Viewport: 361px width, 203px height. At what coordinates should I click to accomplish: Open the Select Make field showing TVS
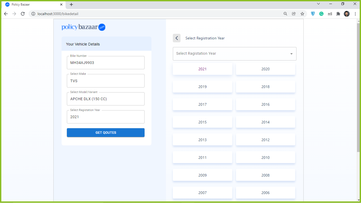coord(105,81)
